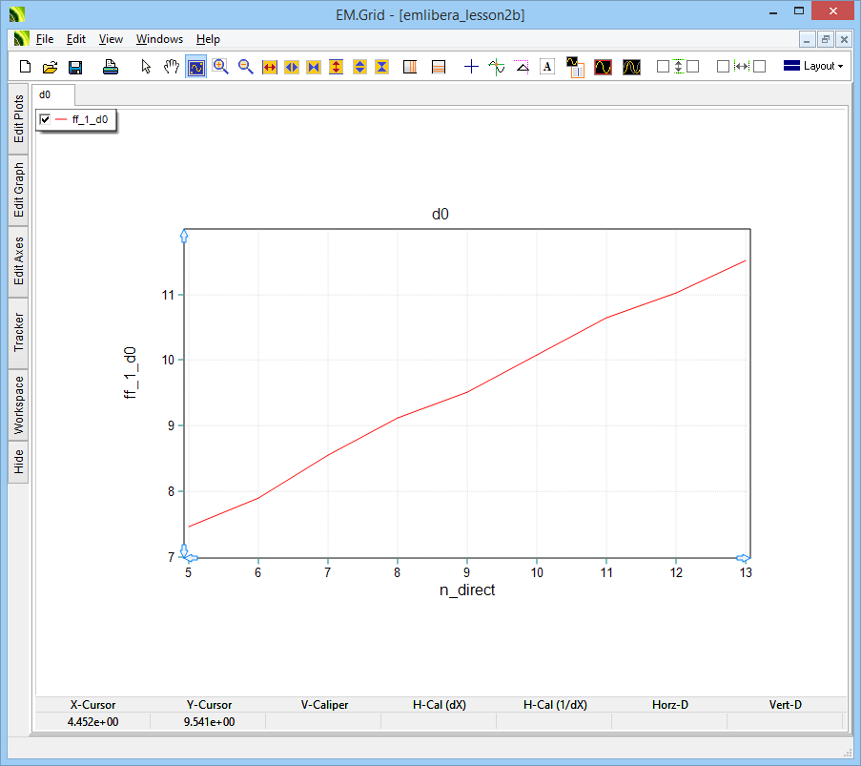Expand the Tracker side panel
861x766 pixels.
pos(18,332)
